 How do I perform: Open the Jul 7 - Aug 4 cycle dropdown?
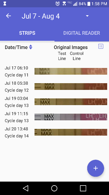click(x=87, y=16)
